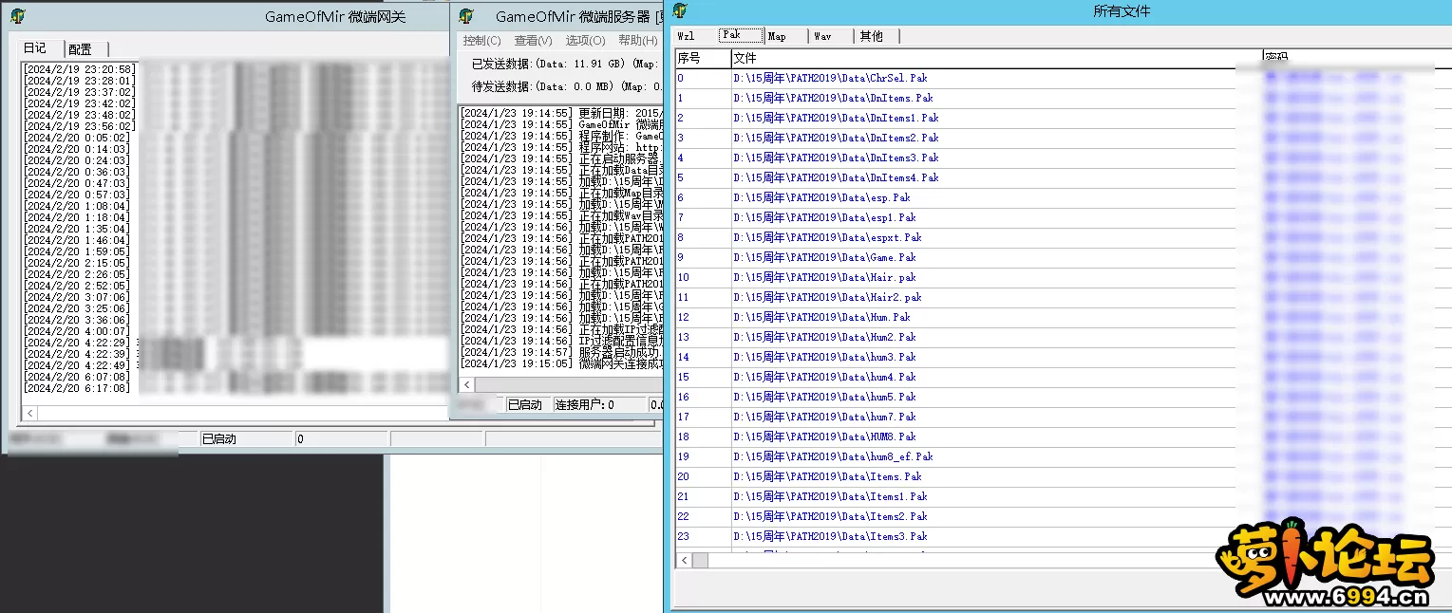The image size is (1452, 613).
Task: Click the 文件 column header
Action: 996,59
